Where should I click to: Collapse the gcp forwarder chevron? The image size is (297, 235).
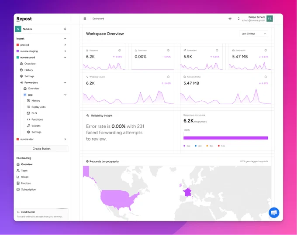(x=66, y=95)
